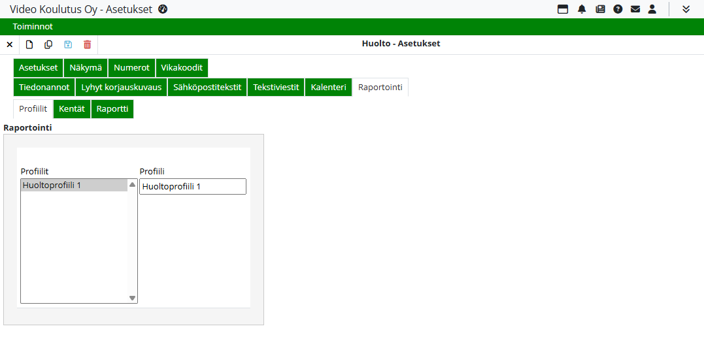Click the window panel icon in header
This screenshot has width=704, height=354.
(563, 9)
